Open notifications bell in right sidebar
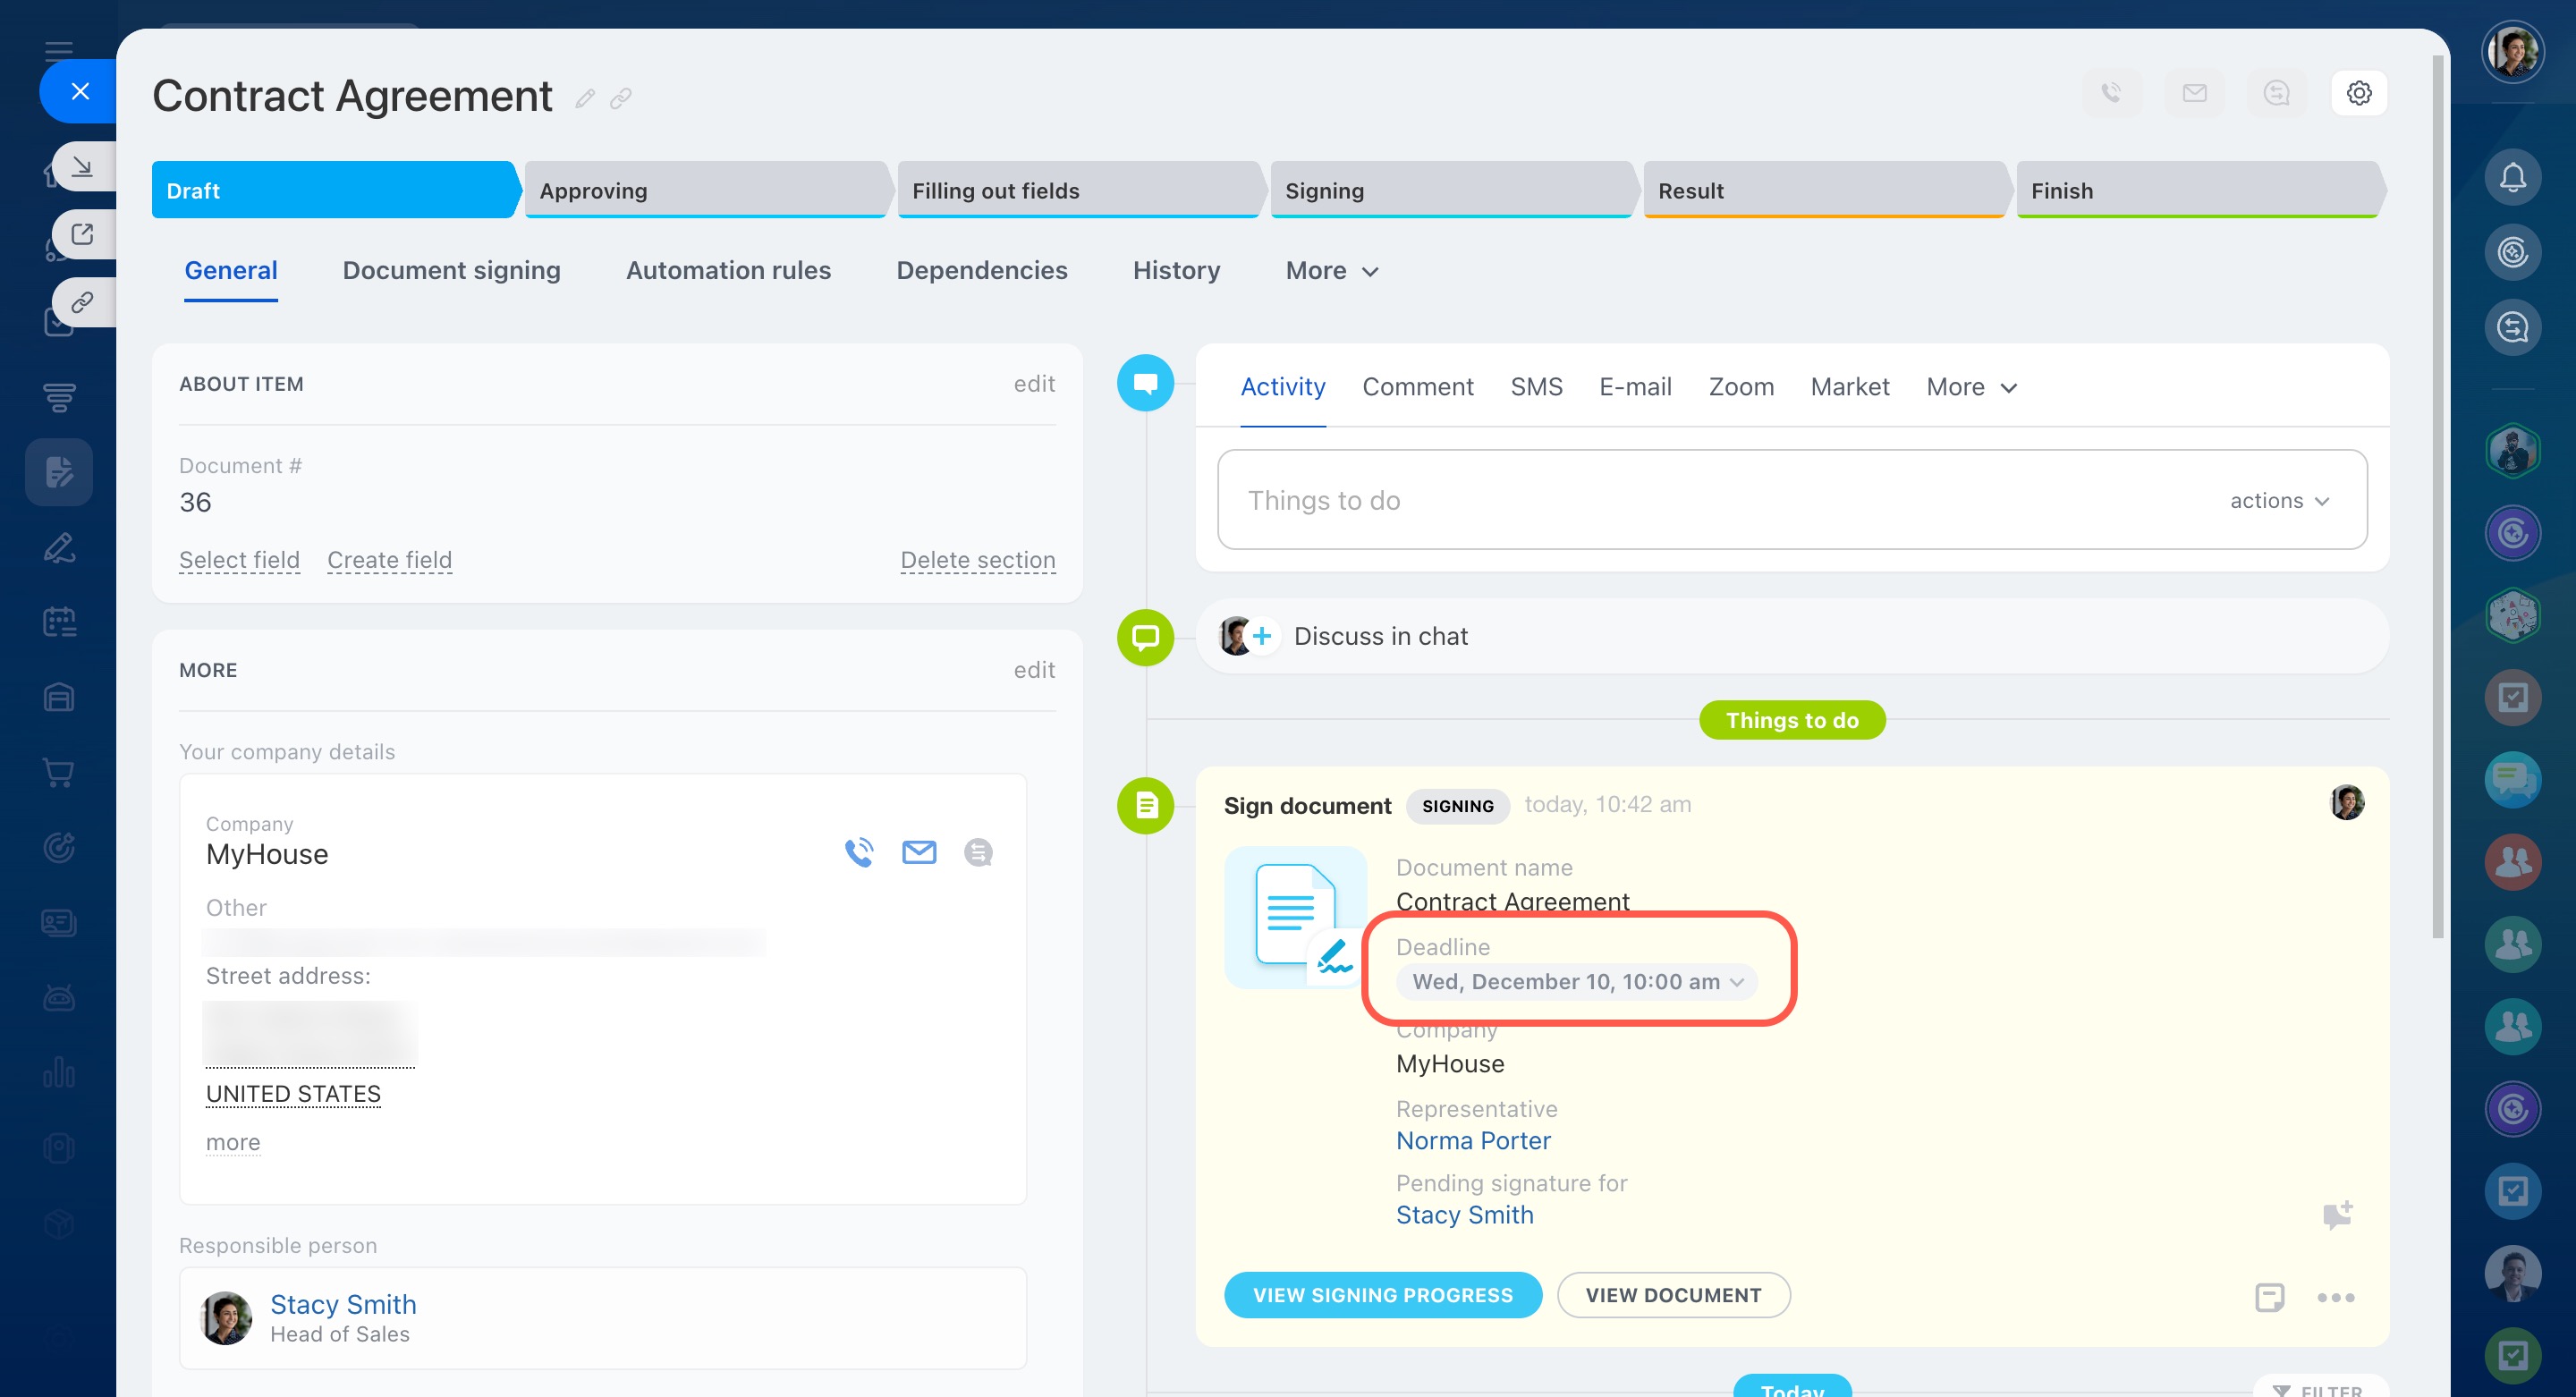2576x1397 pixels. 2512,178
